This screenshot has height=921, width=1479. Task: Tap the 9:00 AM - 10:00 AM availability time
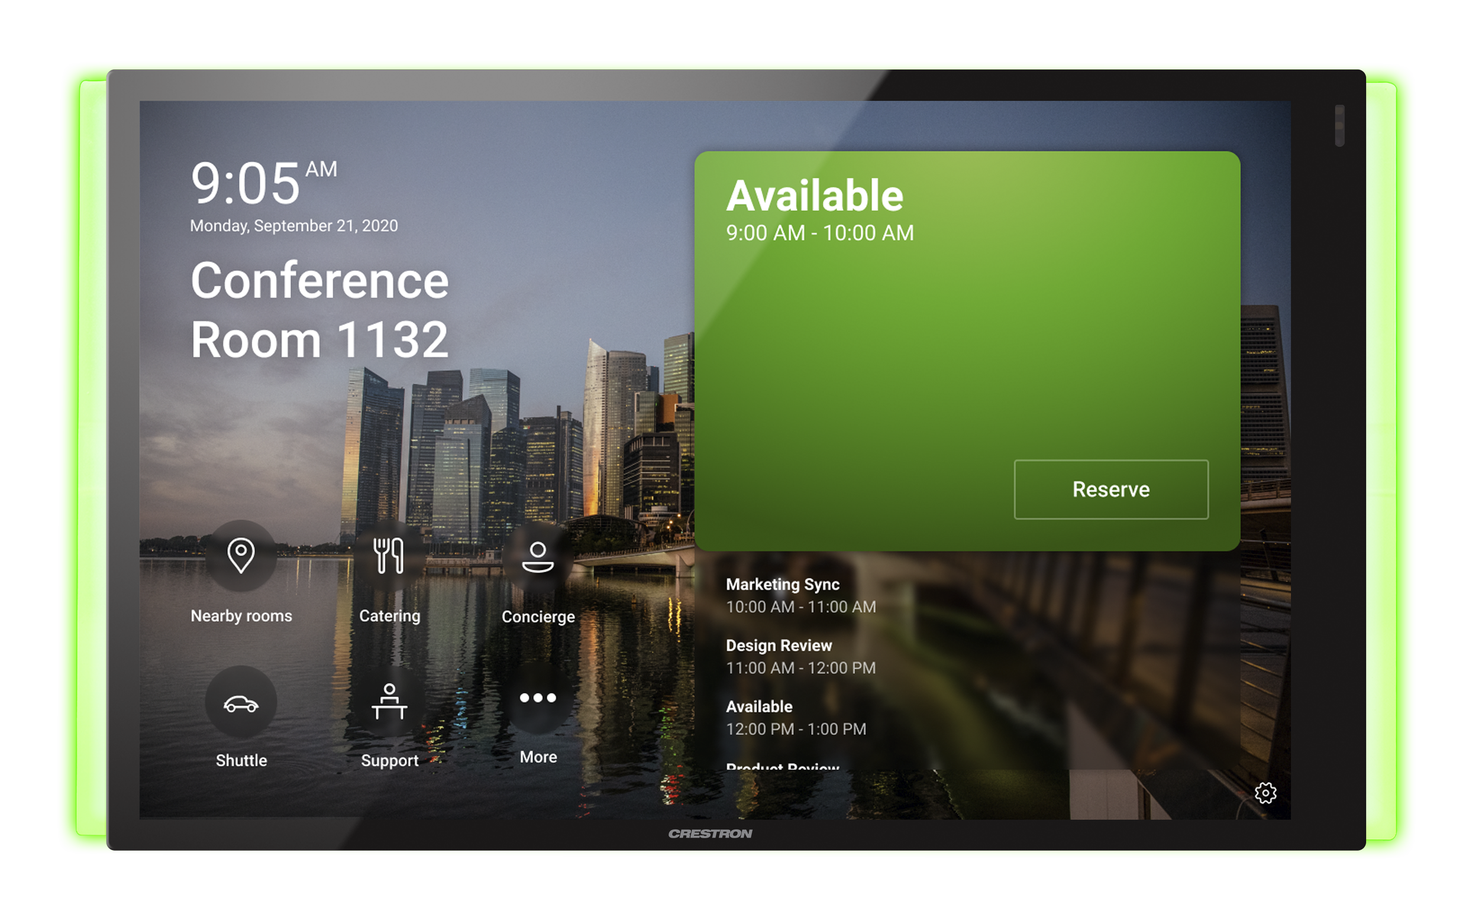[x=819, y=233]
